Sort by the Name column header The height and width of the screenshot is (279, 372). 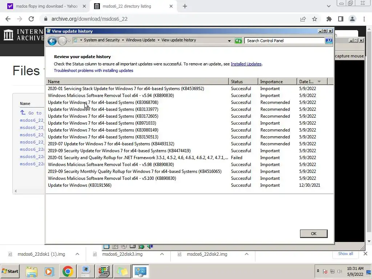tap(137, 82)
